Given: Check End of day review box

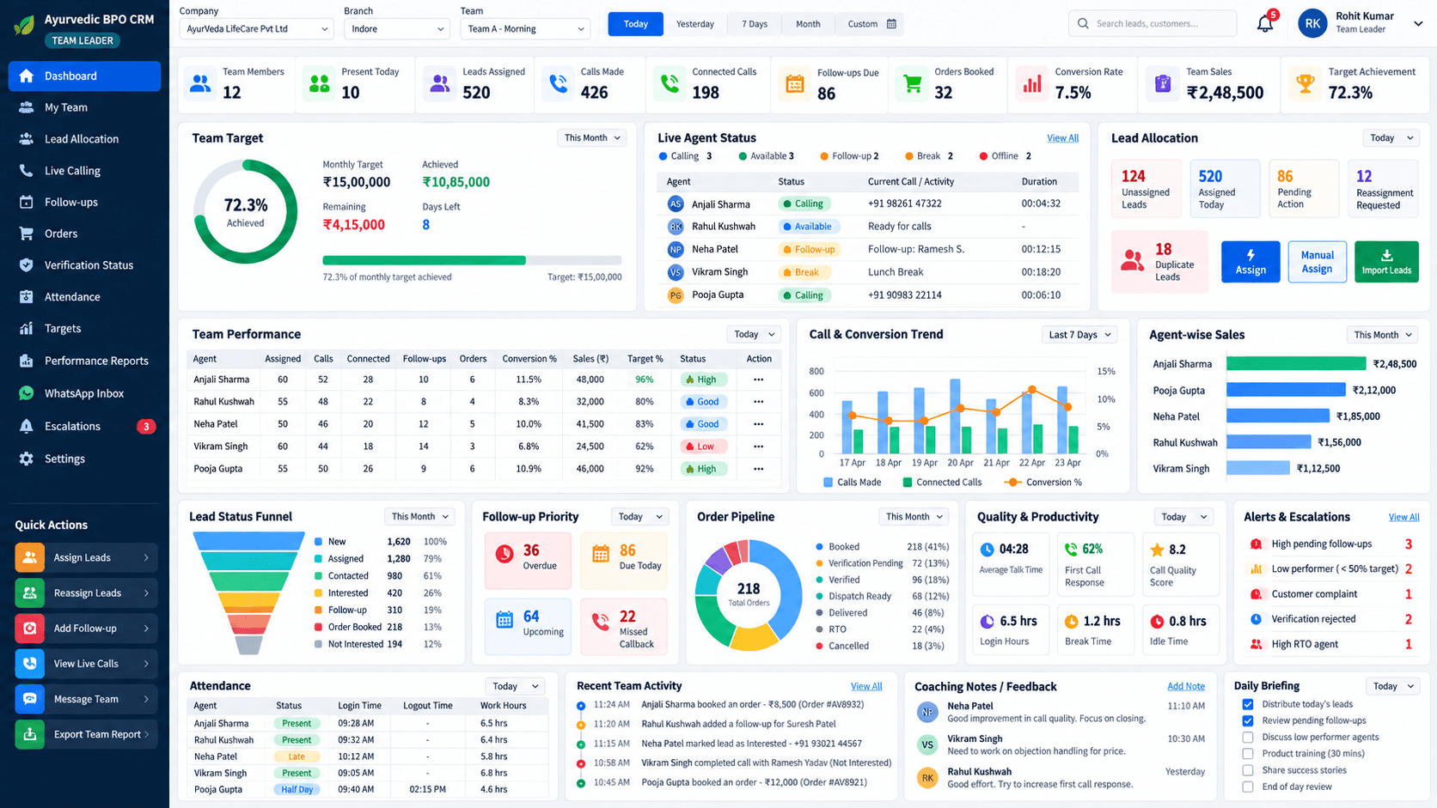Looking at the screenshot, I should [1248, 787].
